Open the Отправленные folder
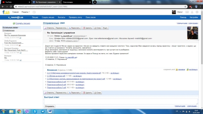The height and width of the screenshot is (114, 203). click(9, 30)
